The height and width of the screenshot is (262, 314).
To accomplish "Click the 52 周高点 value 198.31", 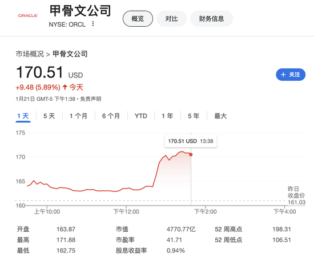I will pyautogui.click(x=281, y=229).
